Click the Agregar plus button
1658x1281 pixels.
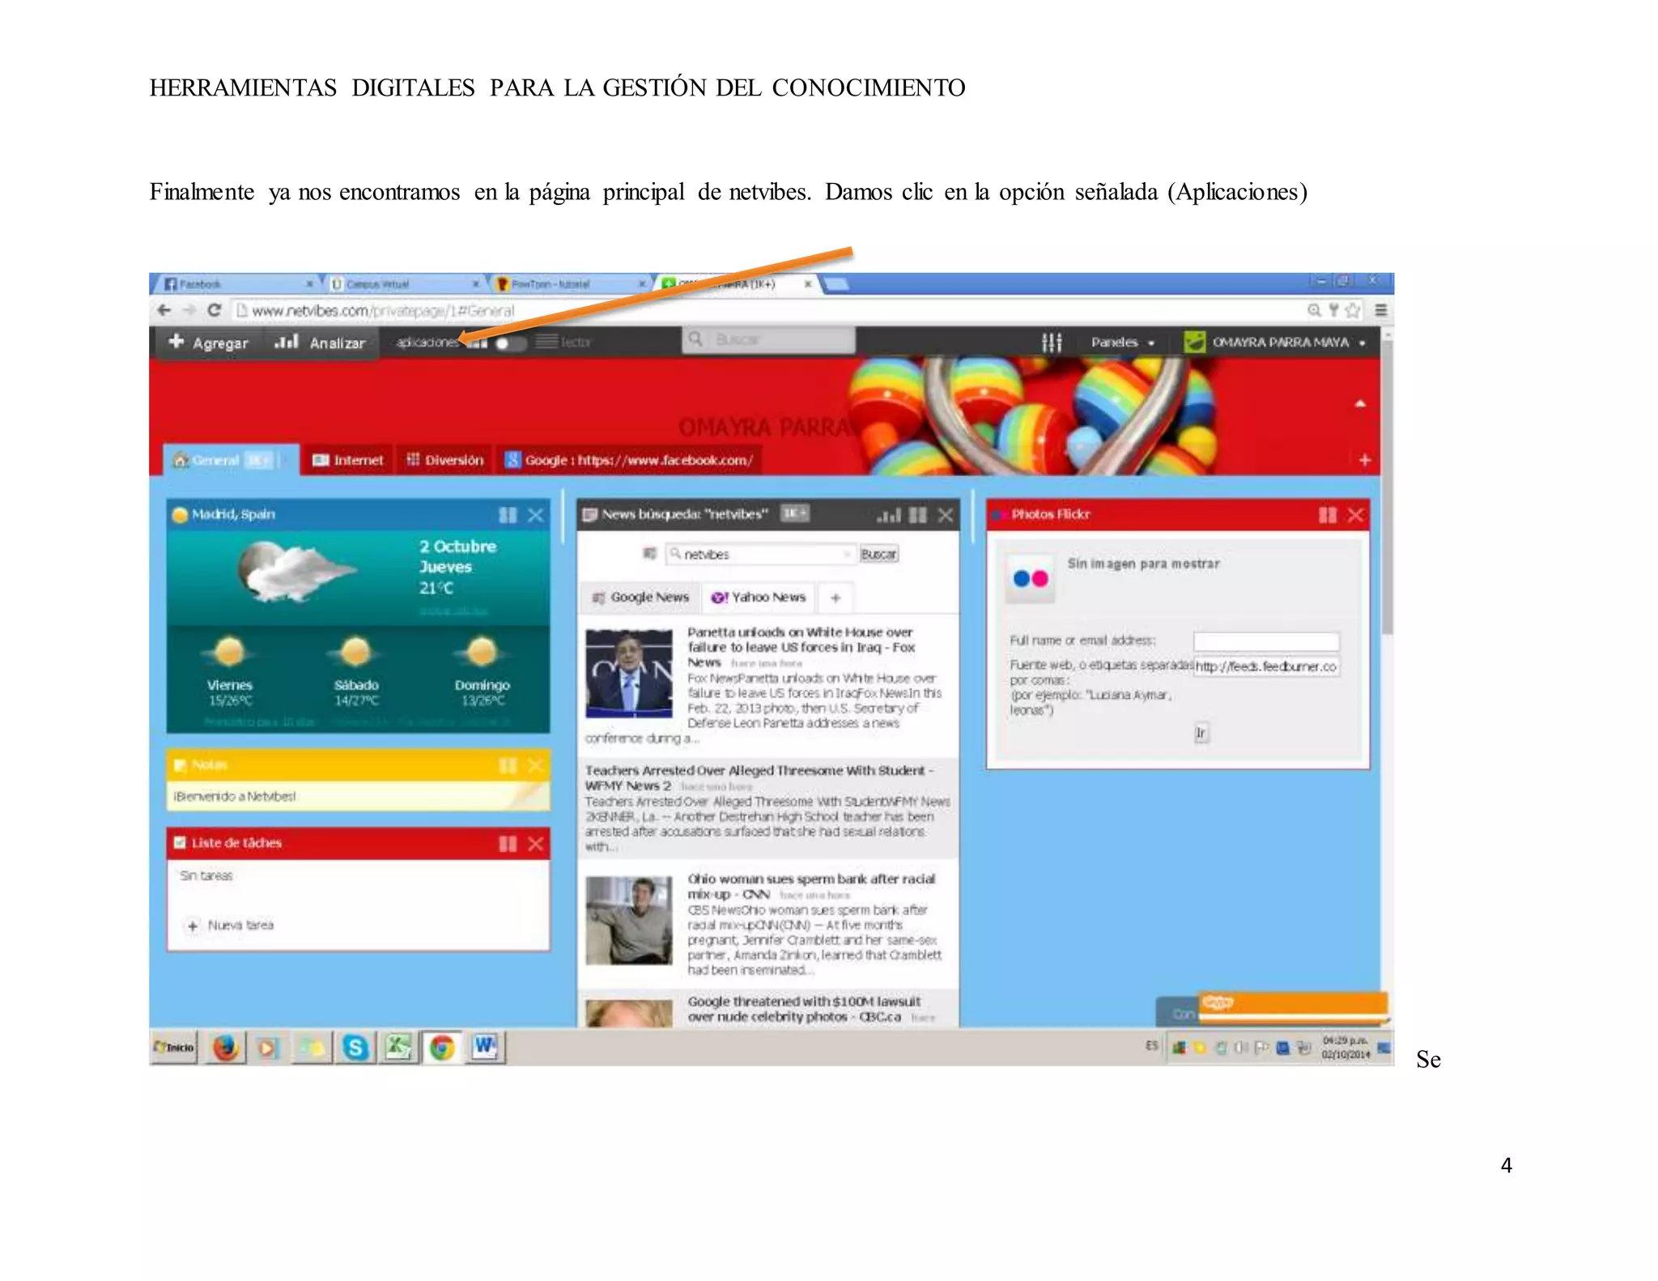point(208,343)
